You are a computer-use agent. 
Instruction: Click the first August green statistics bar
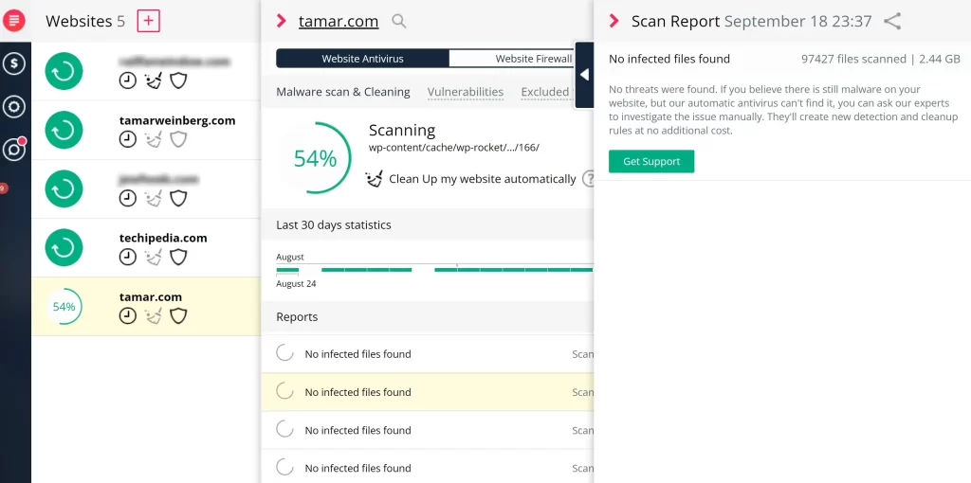click(287, 270)
